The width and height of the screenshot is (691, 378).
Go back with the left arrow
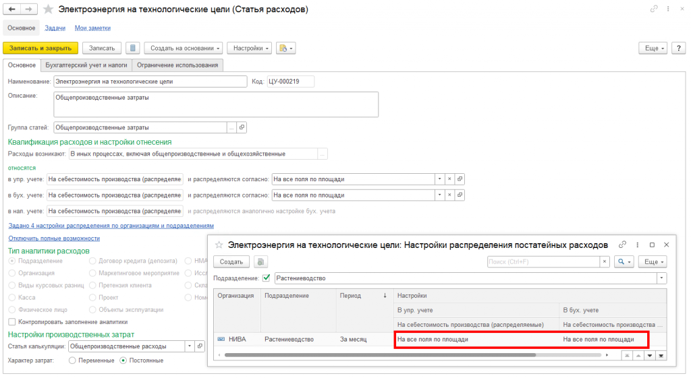click(x=12, y=9)
